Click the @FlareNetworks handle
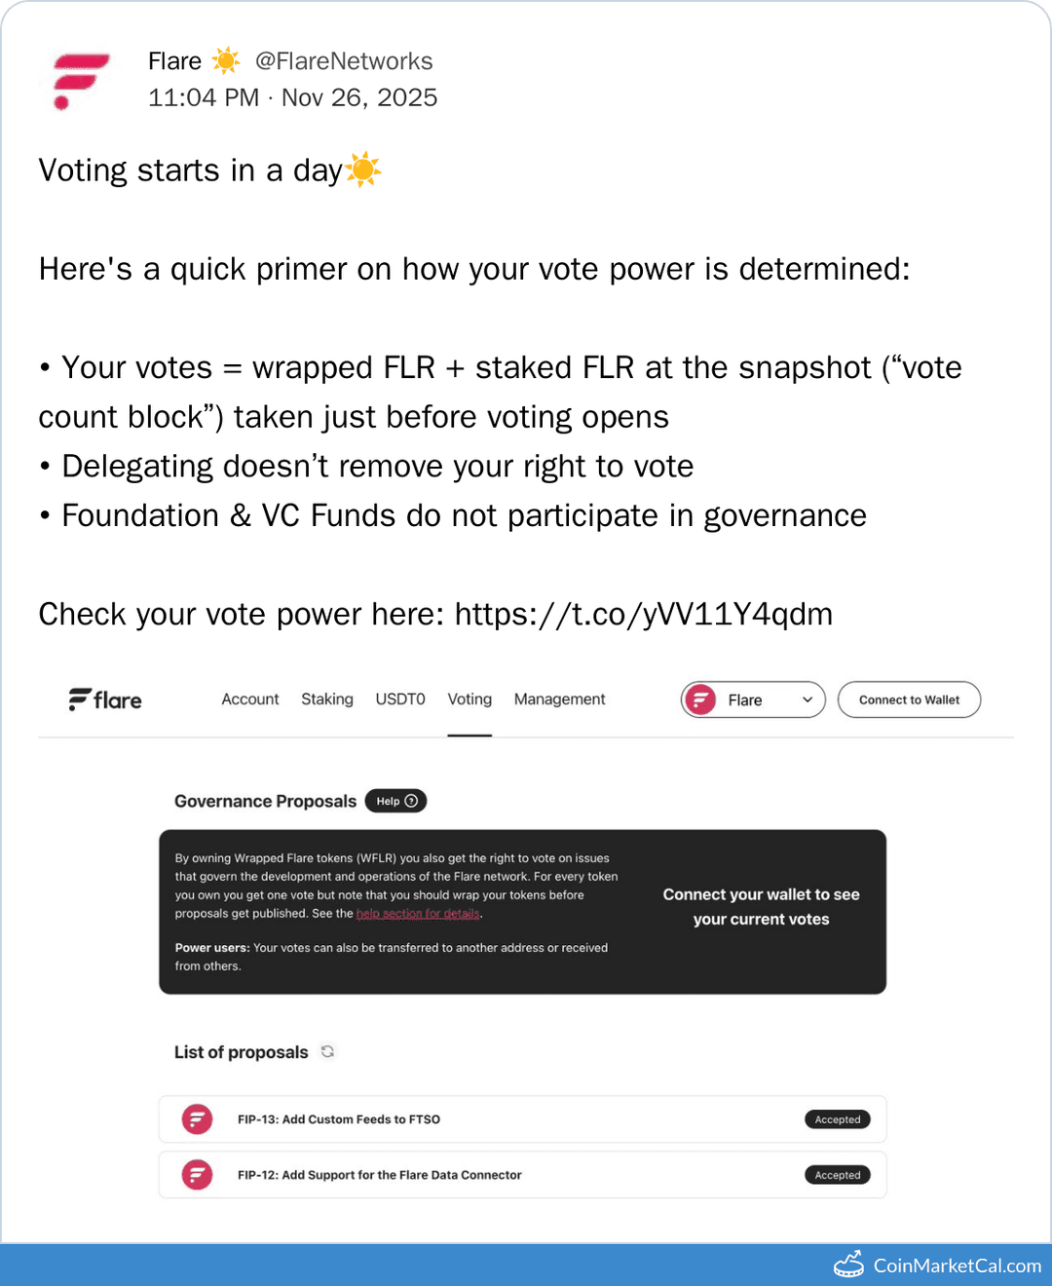 point(345,60)
